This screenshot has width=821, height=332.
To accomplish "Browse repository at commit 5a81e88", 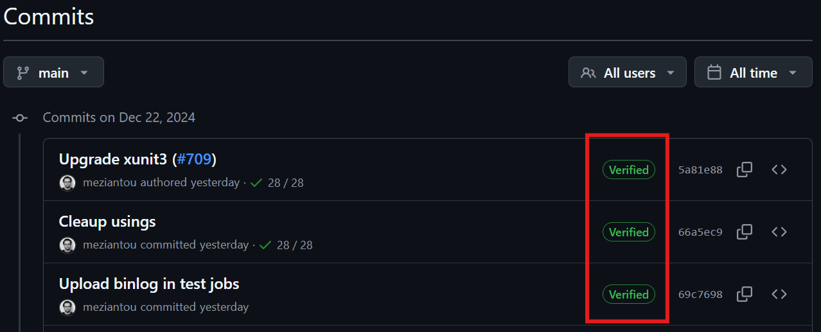I will [779, 170].
